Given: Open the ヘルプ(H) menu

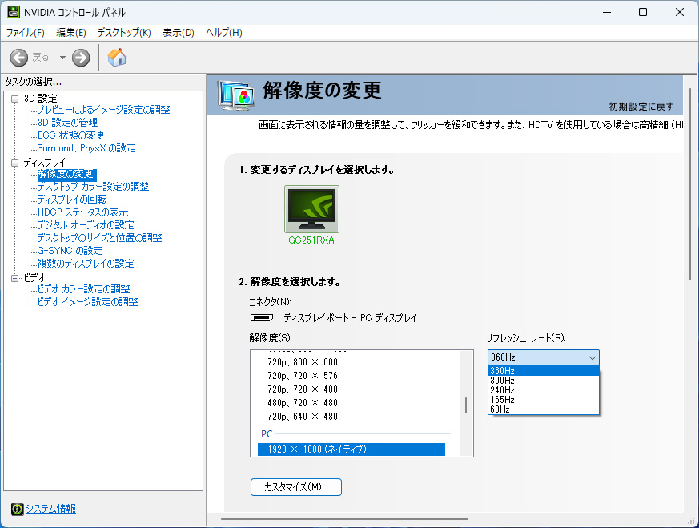Looking at the screenshot, I should click(223, 33).
